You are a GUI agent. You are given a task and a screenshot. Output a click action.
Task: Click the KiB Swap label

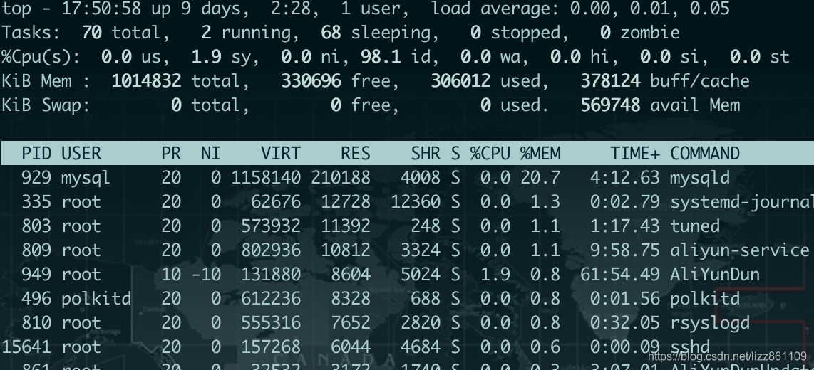point(46,105)
